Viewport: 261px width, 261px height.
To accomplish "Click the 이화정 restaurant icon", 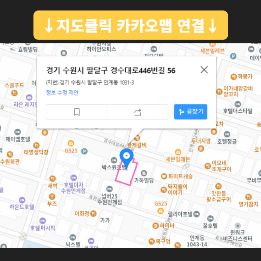I will pos(93,214).
